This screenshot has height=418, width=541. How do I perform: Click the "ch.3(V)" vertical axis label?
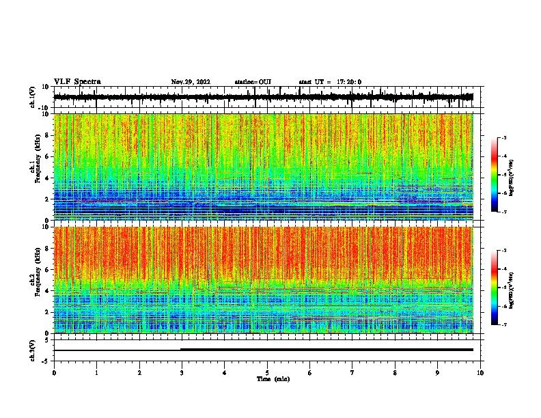pos(33,350)
